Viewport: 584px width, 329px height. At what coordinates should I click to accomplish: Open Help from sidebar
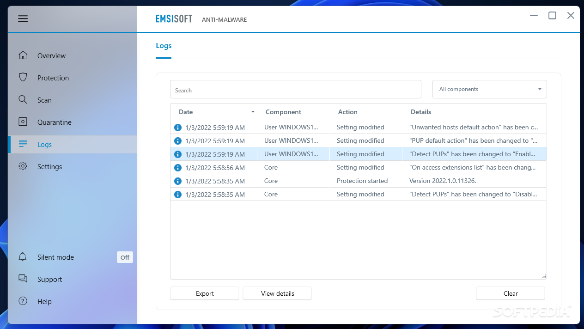tap(73, 301)
